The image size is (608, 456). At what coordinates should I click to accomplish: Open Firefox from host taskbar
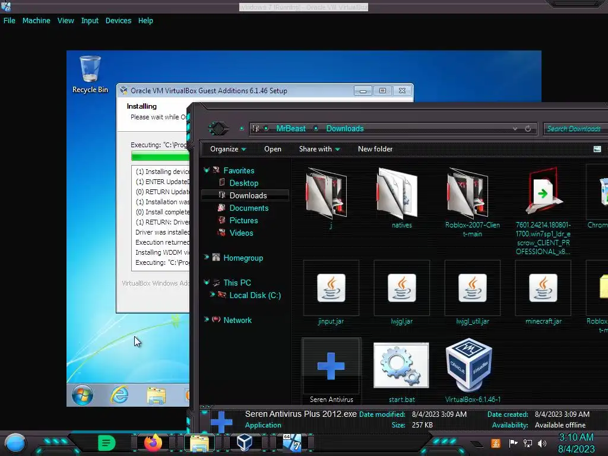pos(153,443)
